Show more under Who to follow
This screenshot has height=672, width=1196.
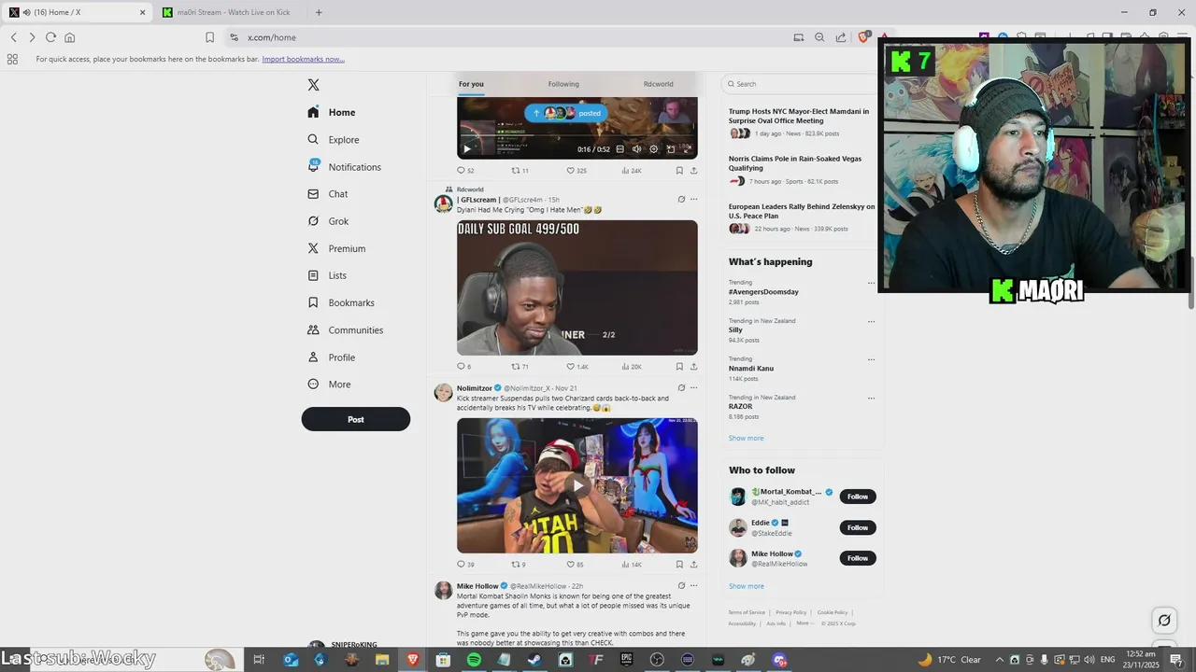746,586
